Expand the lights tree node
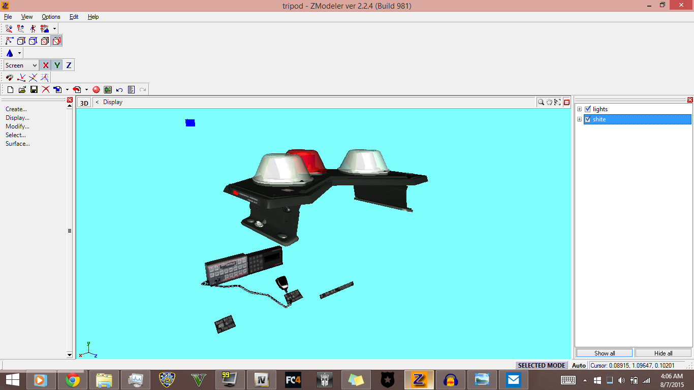Viewport: 694px width, 390px height. (x=580, y=109)
